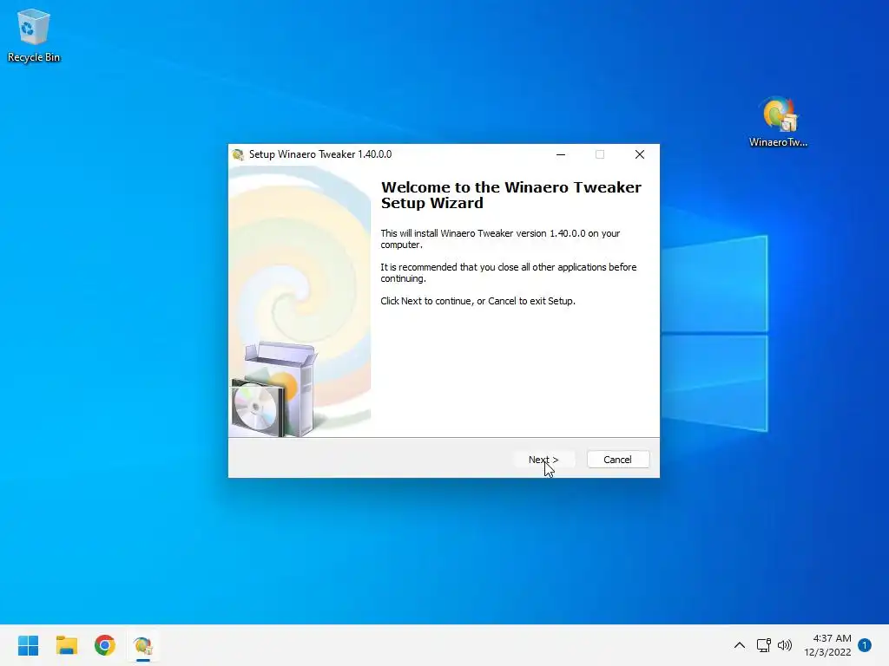Close the Setup Winaero Tweaker window
The height and width of the screenshot is (666, 889).
click(640, 154)
